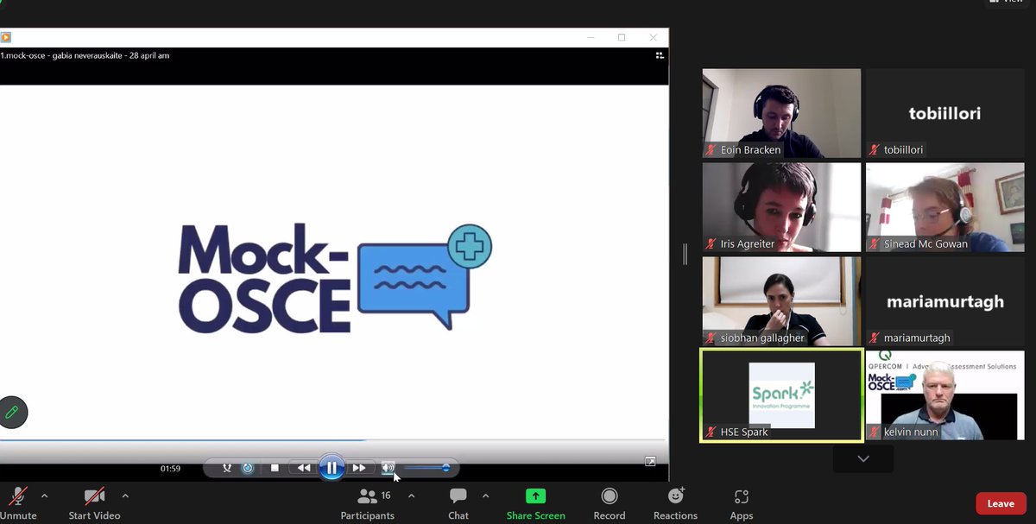Select the tobiillori participant tile
This screenshot has width=1036, height=524.
(944, 113)
